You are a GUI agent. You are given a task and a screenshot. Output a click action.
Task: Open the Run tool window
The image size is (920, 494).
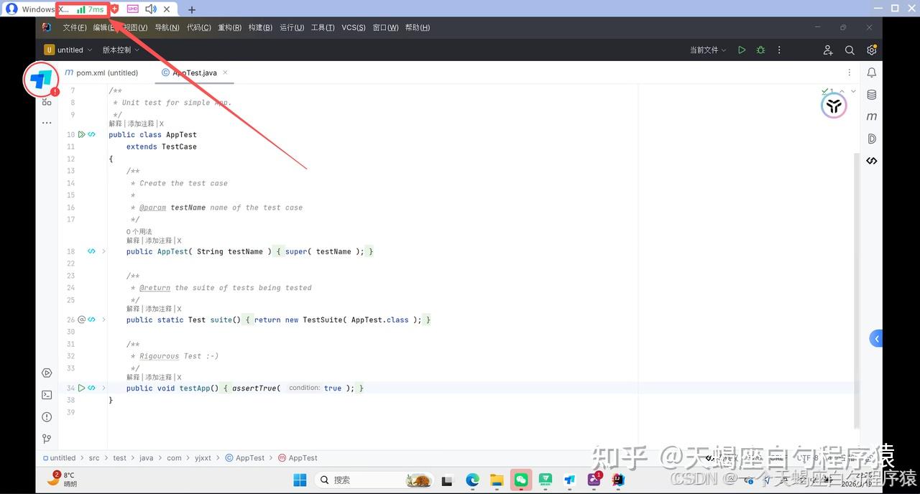[47, 373]
